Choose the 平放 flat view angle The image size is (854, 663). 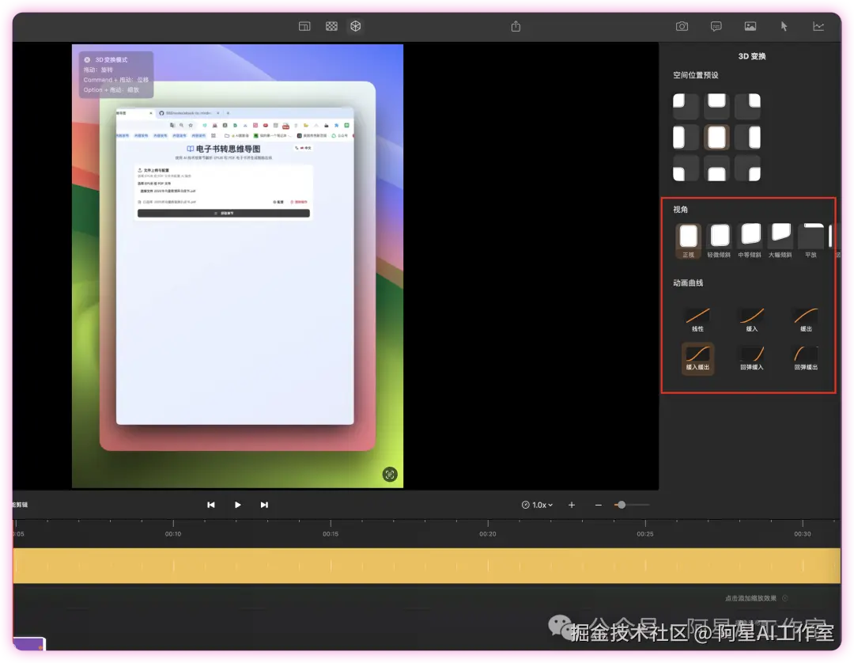pos(811,241)
